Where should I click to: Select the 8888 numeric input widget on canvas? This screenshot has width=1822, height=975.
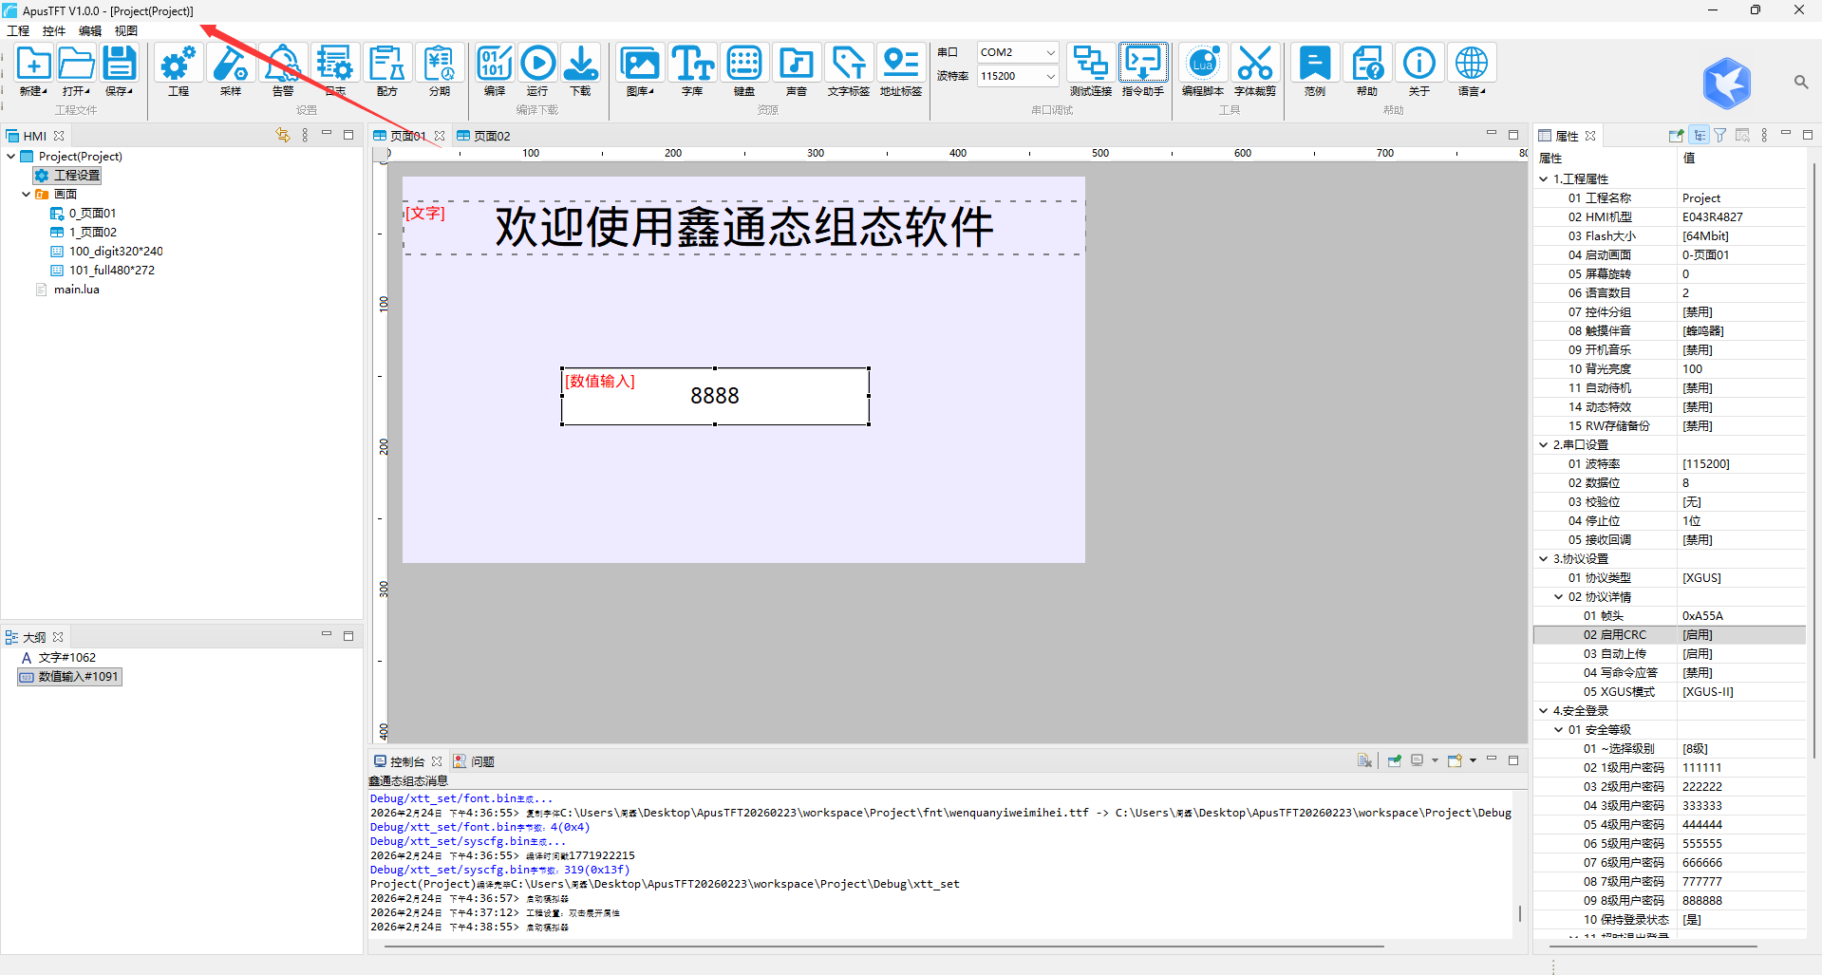(714, 396)
